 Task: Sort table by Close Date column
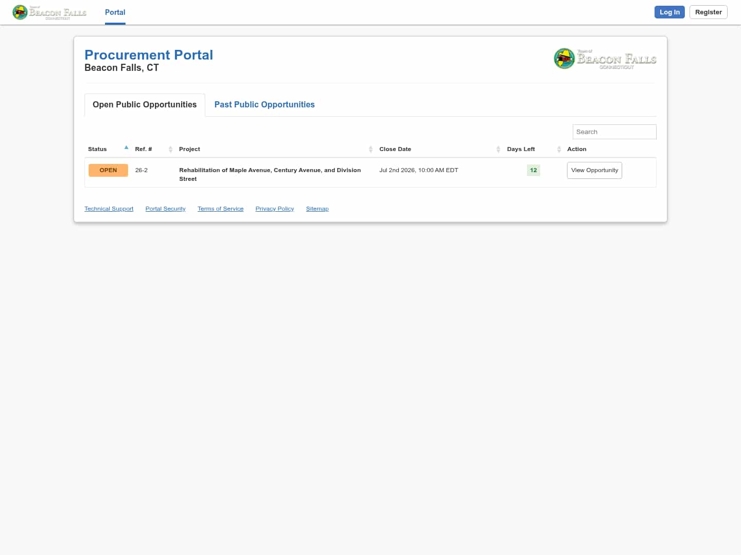pos(440,149)
